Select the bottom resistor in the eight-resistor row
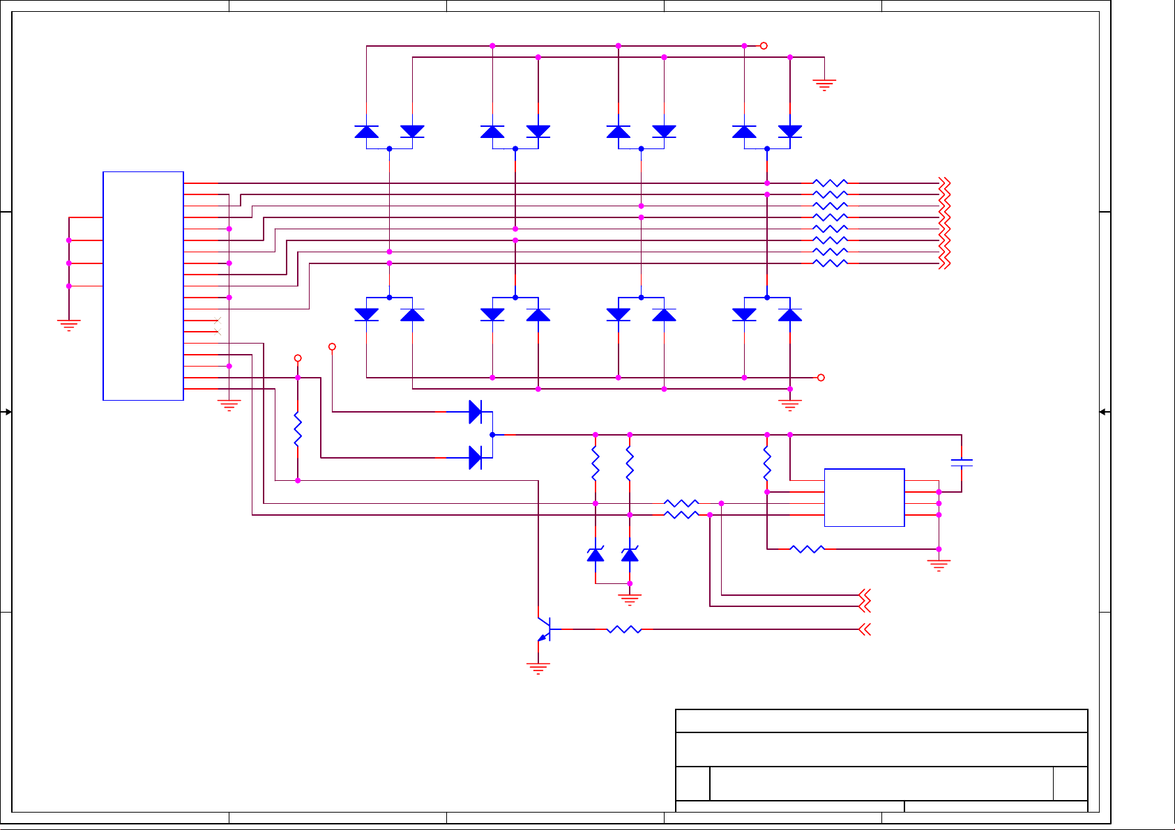1175x830 pixels. (x=831, y=263)
